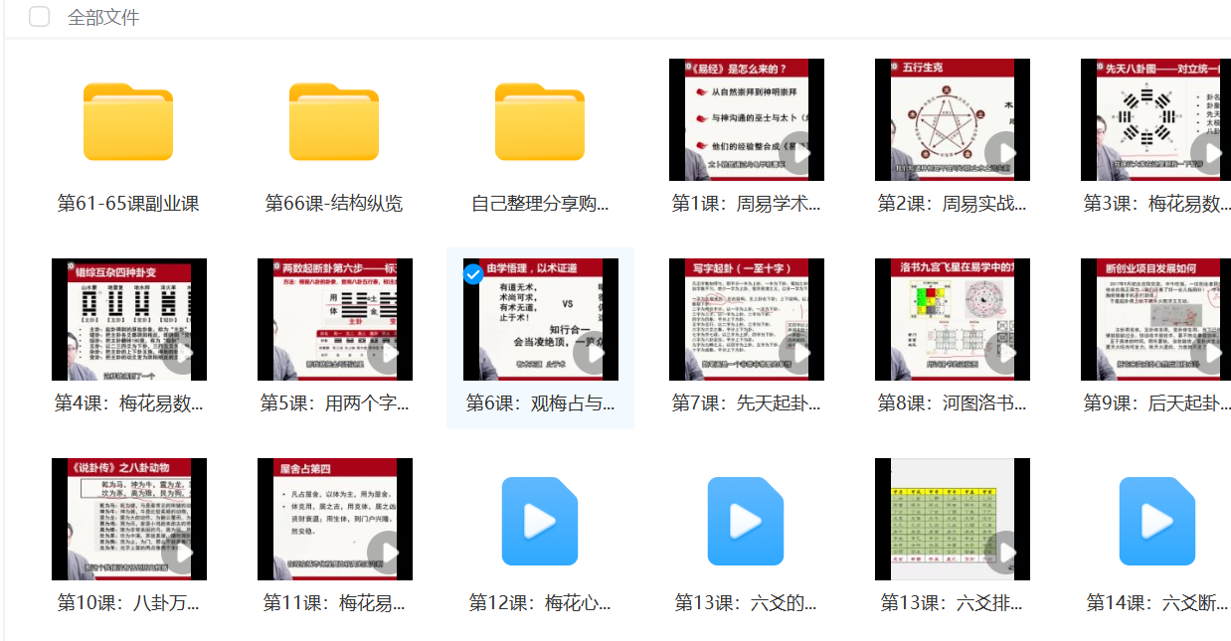The height and width of the screenshot is (641, 1231).
Task: Click the 第14课 六爻断 video file icon
Action: click(1156, 521)
